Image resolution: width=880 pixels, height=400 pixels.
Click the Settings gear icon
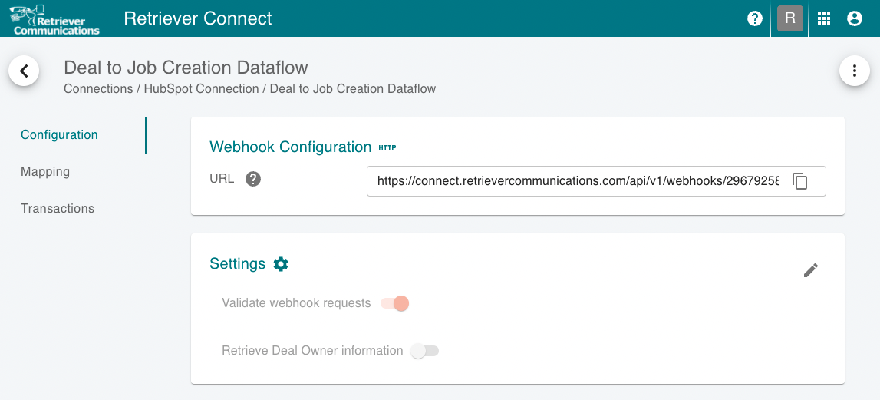(281, 263)
